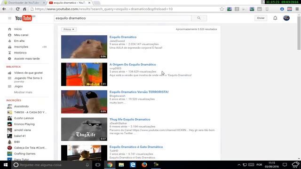
Task: Open the Assistindo subscription
Action: point(21,107)
